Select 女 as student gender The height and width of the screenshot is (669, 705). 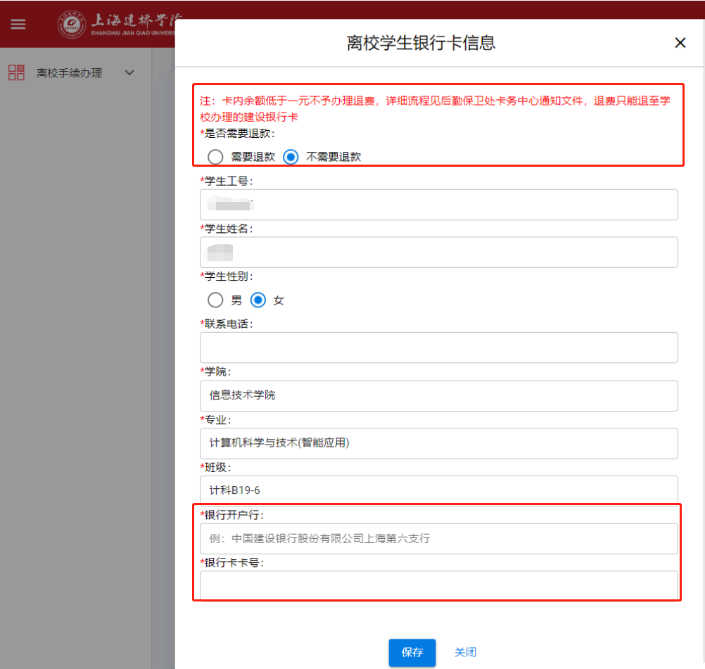[258, 300]
